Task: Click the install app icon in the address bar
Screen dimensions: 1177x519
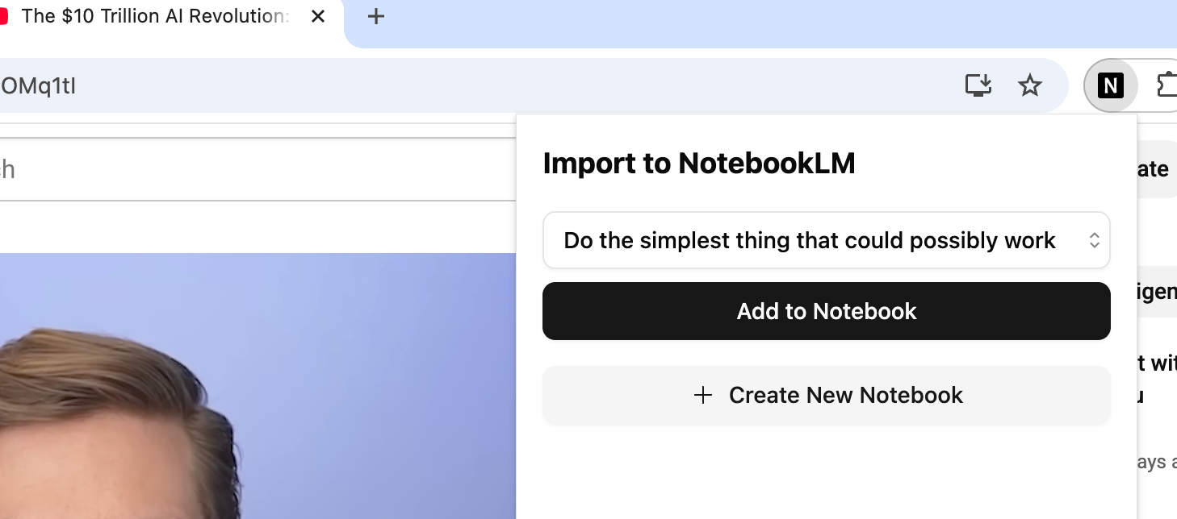Action: point(978,85)
